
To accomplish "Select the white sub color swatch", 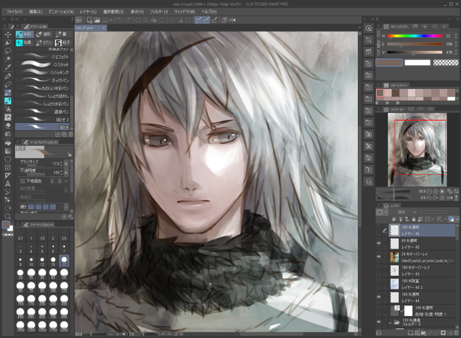I will pyautogui.click(x=417, y=62).
